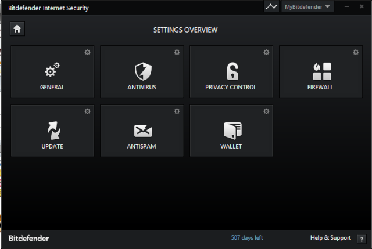Minimize the Bitdefender window

coord(346,6)
